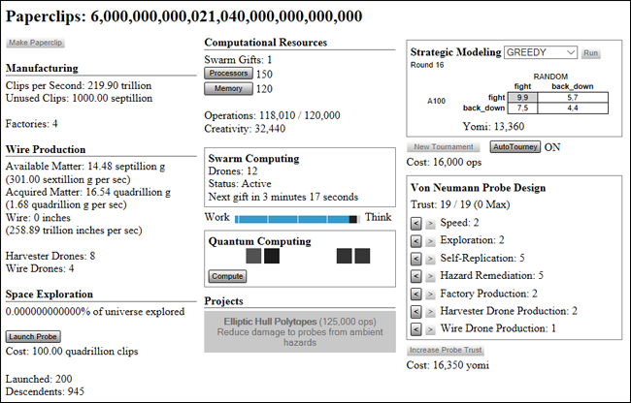Screen dimensions: 631x403
Task: Open the GREEDY strategy dropdown
Action: (x=541, y=52)
